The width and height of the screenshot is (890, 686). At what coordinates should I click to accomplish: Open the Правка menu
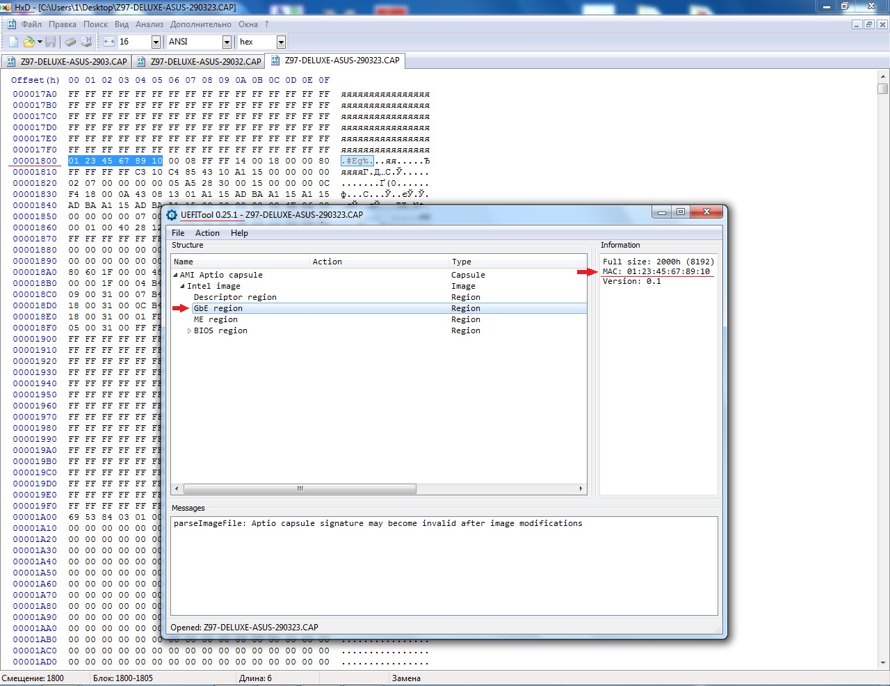(x=63, y=24)
